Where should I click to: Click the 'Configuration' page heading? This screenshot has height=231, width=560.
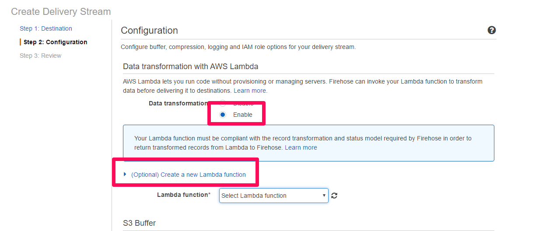point(149,31)
